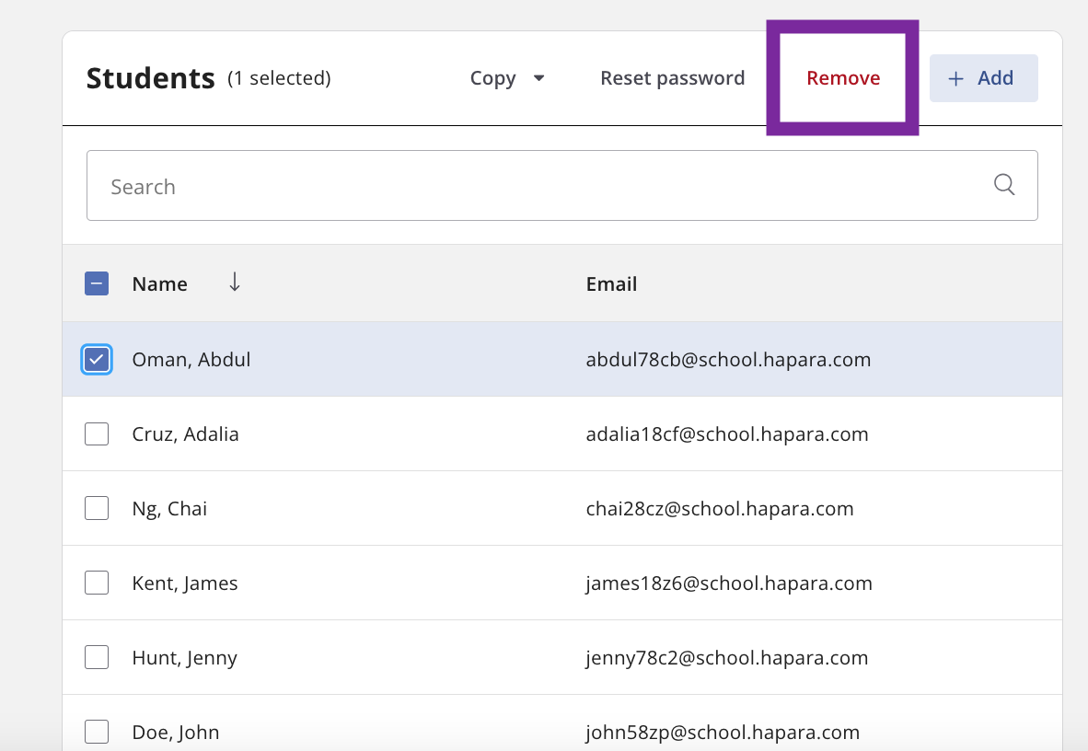Screen dimensions: 1088x751
Task: Select the name Kent, James
Action: point(185,583)
